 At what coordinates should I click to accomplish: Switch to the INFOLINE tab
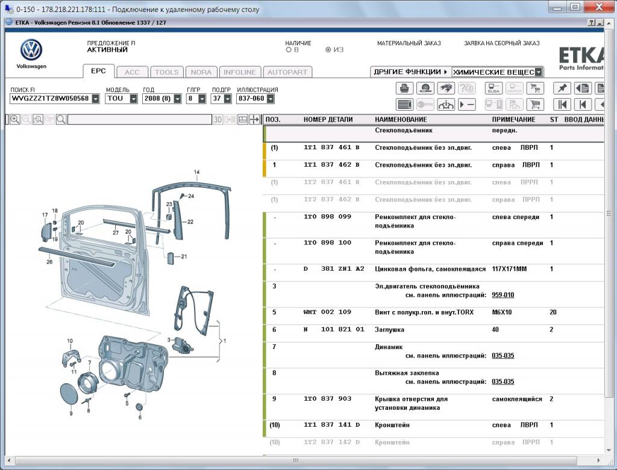pos(240,72)
